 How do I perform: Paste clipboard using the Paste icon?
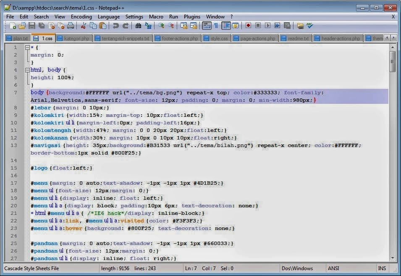[x=103, y=26]
